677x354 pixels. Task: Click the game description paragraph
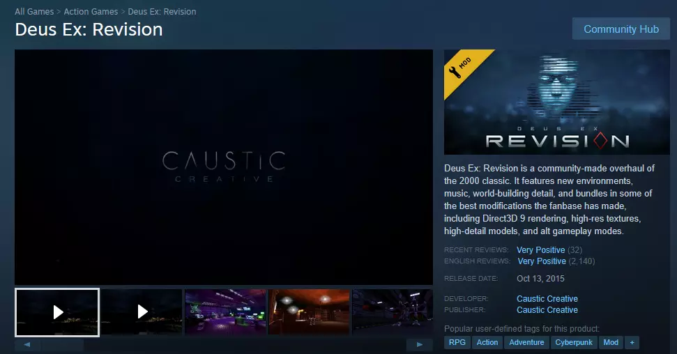(549, 199)
